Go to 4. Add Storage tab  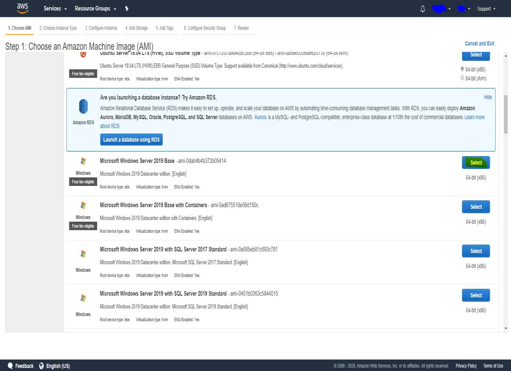(136, 28)
